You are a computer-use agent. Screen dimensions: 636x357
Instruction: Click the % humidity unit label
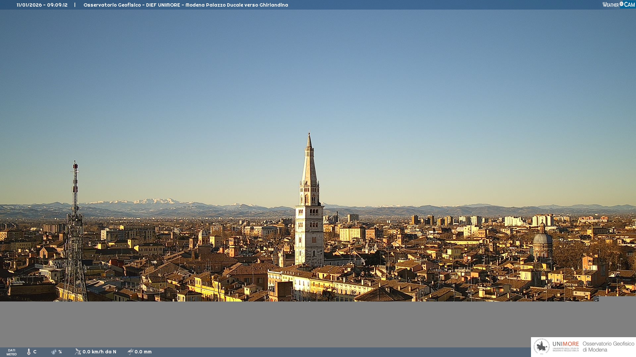pyautogui.click(x=60, y=352)
